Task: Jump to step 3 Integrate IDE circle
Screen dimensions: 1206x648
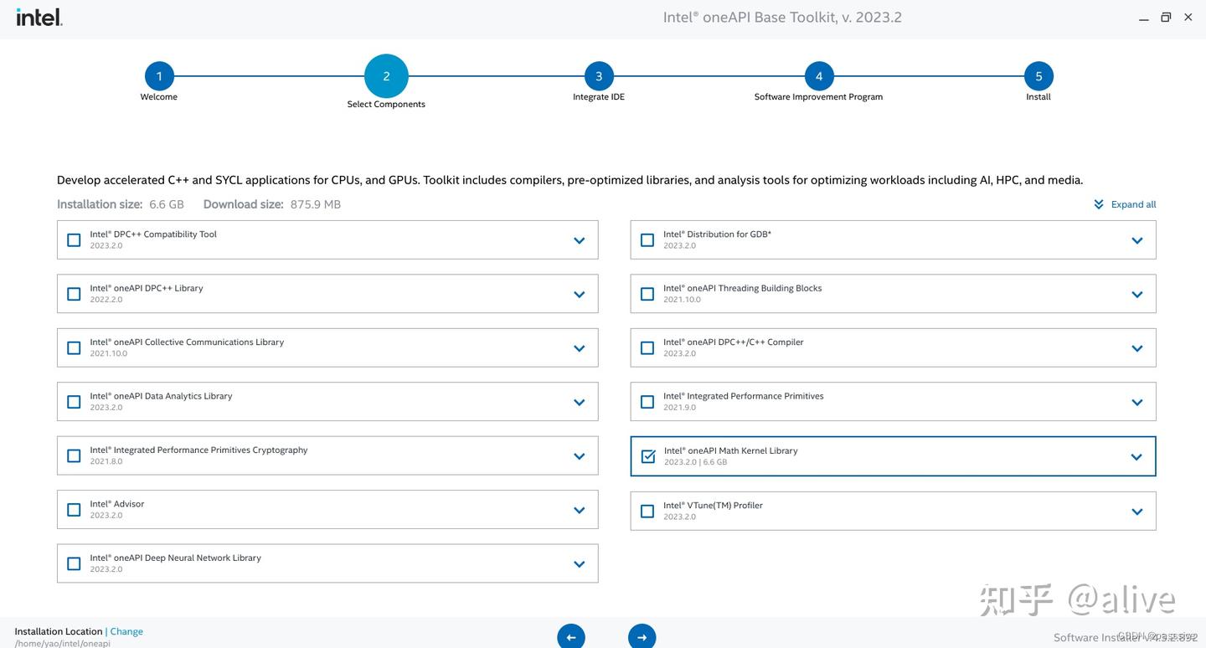Action: [599, 76]
